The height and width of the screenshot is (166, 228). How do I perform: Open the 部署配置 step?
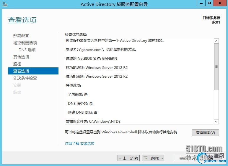pos(21,36)
